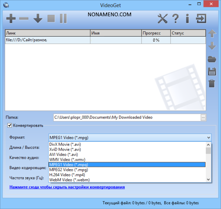The width and height of the screenshot is (221, 209).
Task: Collapse the Формат dropdown arrow
Action: tap(209, 138)
